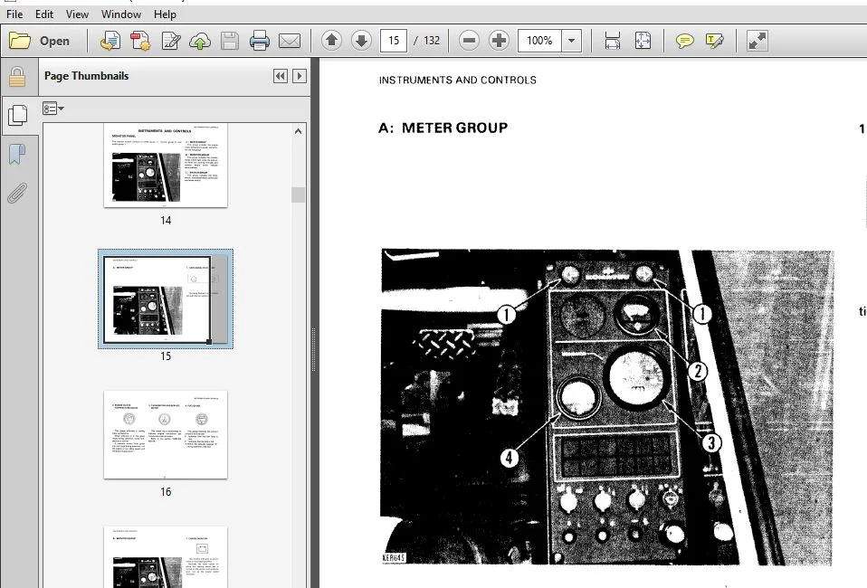Click the read mode expand icon
867x588 pixels.
[757, 41]
